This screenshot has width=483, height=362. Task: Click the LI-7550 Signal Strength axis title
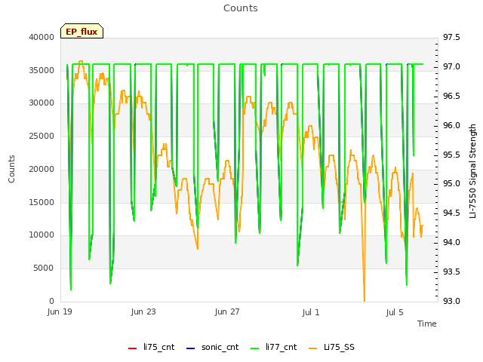[x=472, y=171]
